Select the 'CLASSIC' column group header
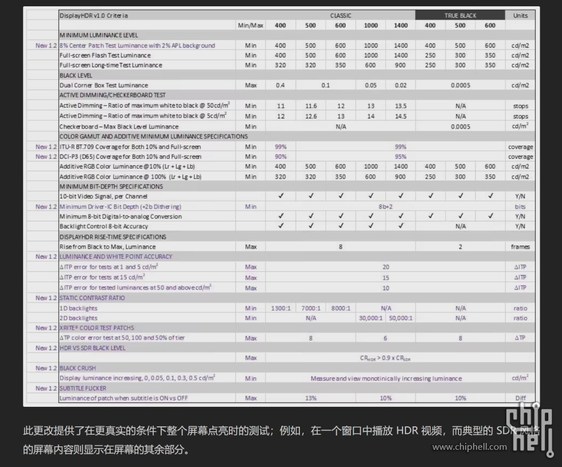Screen dimensions: 562x467 coord(341,15)
